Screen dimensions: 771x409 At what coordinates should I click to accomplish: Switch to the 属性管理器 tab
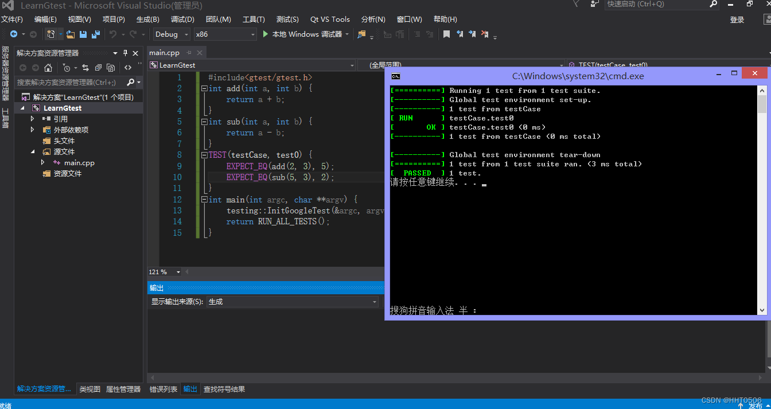click(123, 389)
